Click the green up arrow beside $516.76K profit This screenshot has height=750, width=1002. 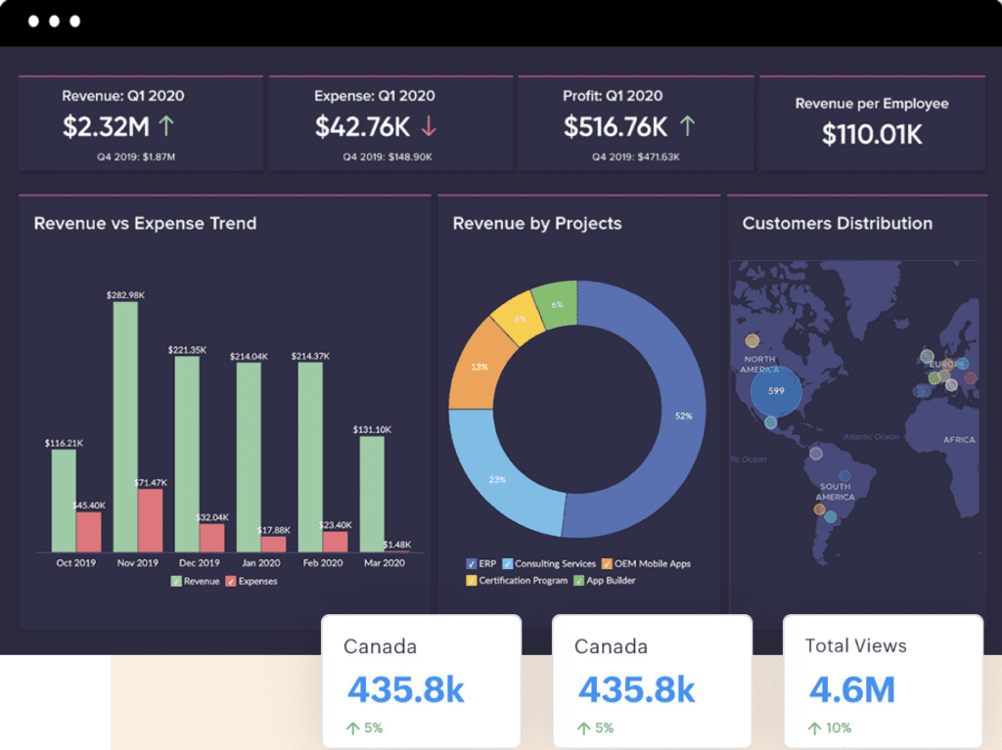[687, 126]
